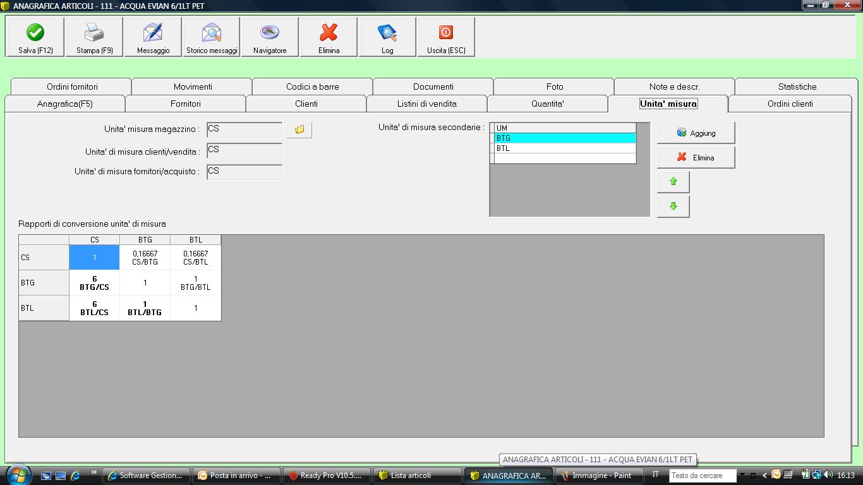This screenshot has height=485, width=863.
Task: Click the BTG column header in conversion table
Action: click(x=145, y=240)
